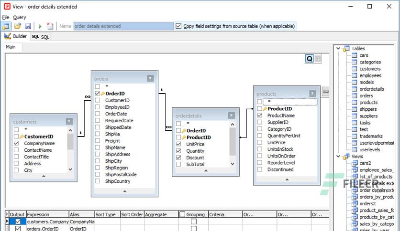Select the cars table icon in the tree
The height and width of the screenshot is (231, 400).
pyautogui.click(x=355, y=55)
